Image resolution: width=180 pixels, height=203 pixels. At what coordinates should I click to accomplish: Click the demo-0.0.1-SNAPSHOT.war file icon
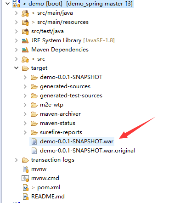(x=34, y=141)
